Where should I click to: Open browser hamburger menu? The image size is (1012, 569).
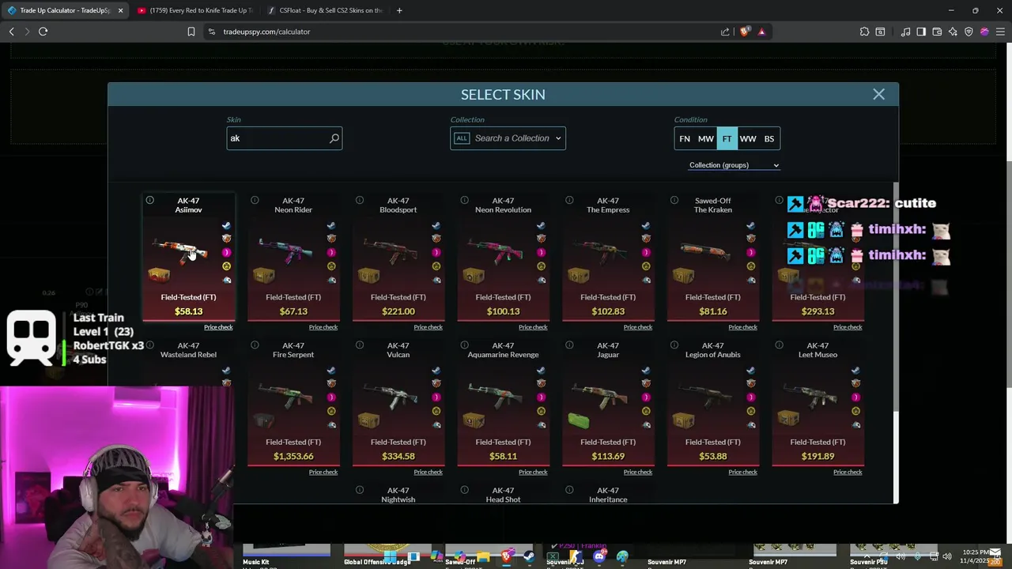1000,32
